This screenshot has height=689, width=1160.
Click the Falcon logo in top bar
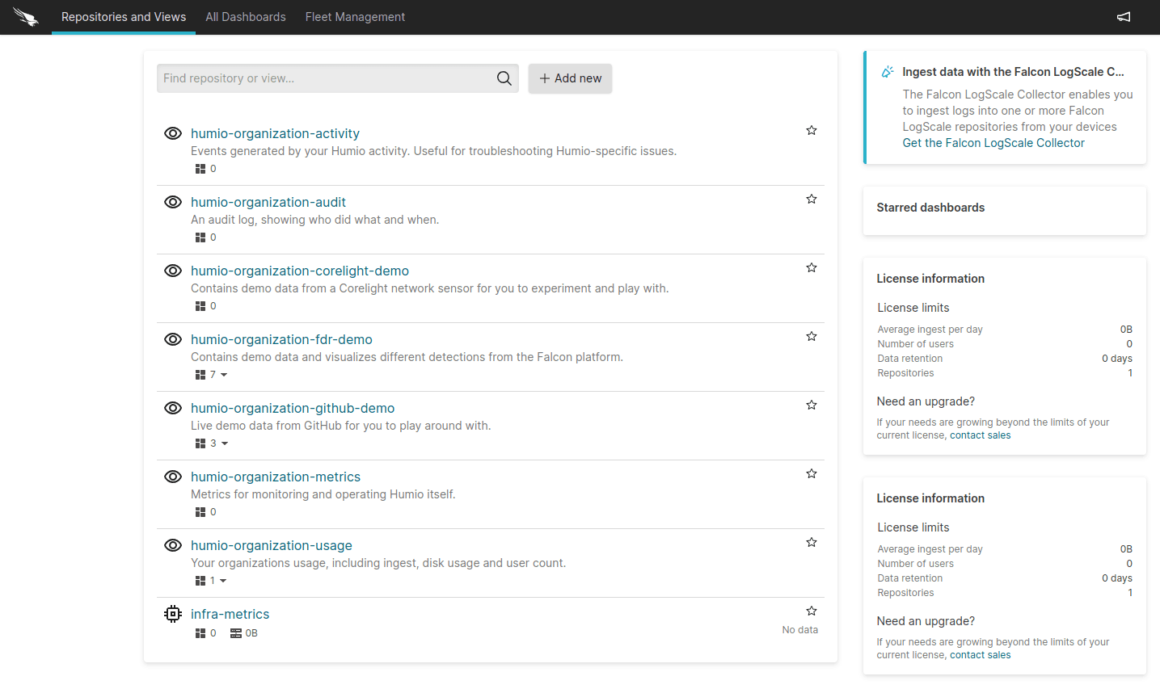point(26,17)
